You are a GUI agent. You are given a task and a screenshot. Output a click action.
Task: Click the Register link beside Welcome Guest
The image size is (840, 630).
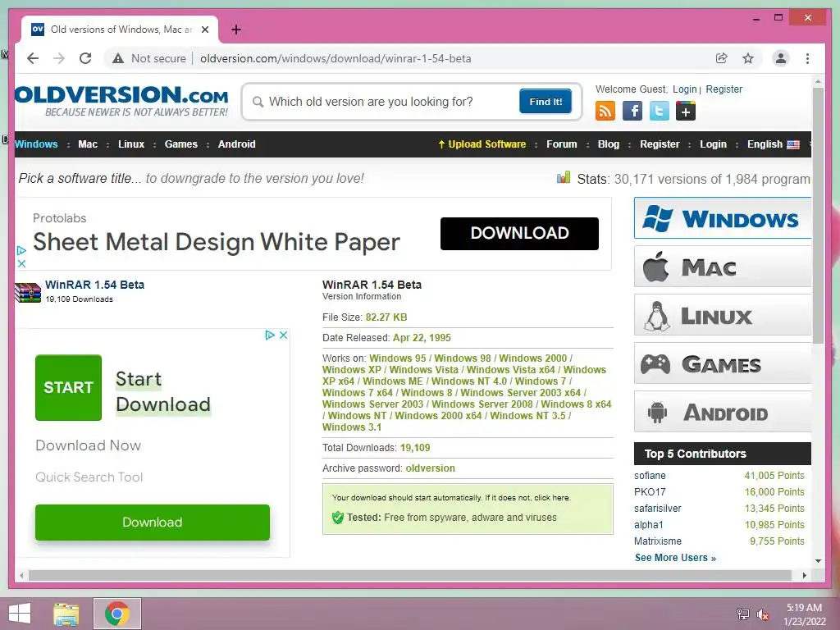[724, 89]
